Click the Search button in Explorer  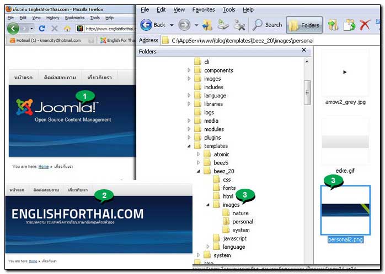[267, 25]
